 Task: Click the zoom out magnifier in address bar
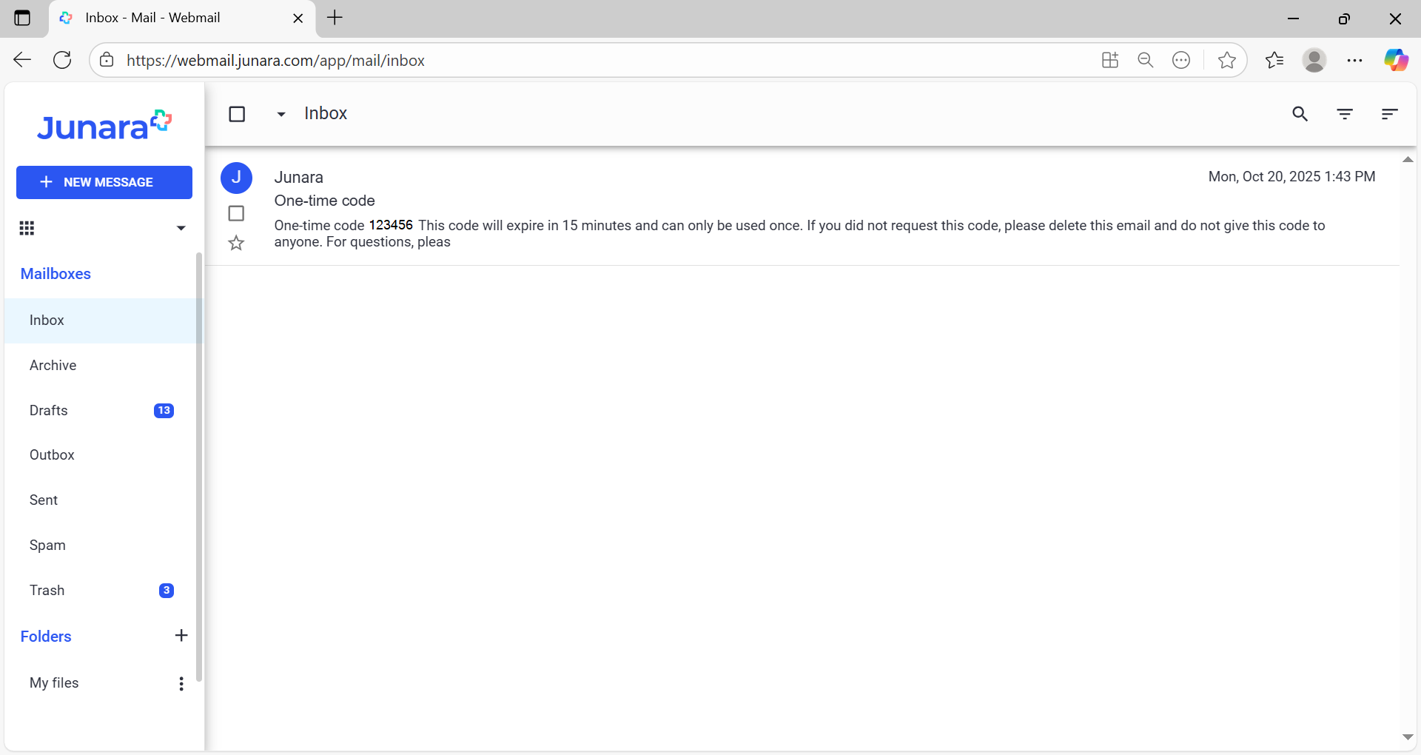(1146, 60)
